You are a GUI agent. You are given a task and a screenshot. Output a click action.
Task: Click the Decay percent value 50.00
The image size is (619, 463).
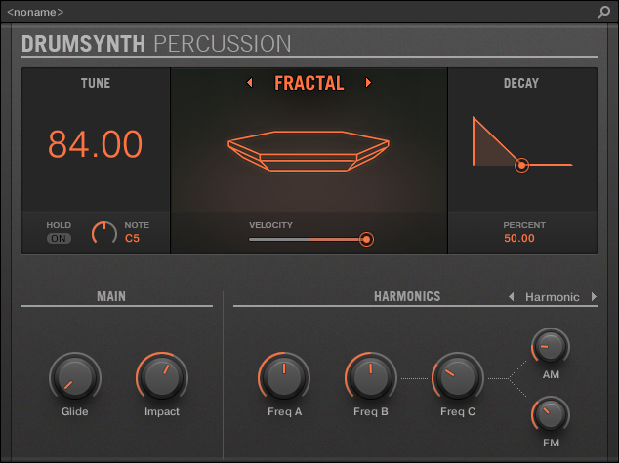[x=518, y=238]
